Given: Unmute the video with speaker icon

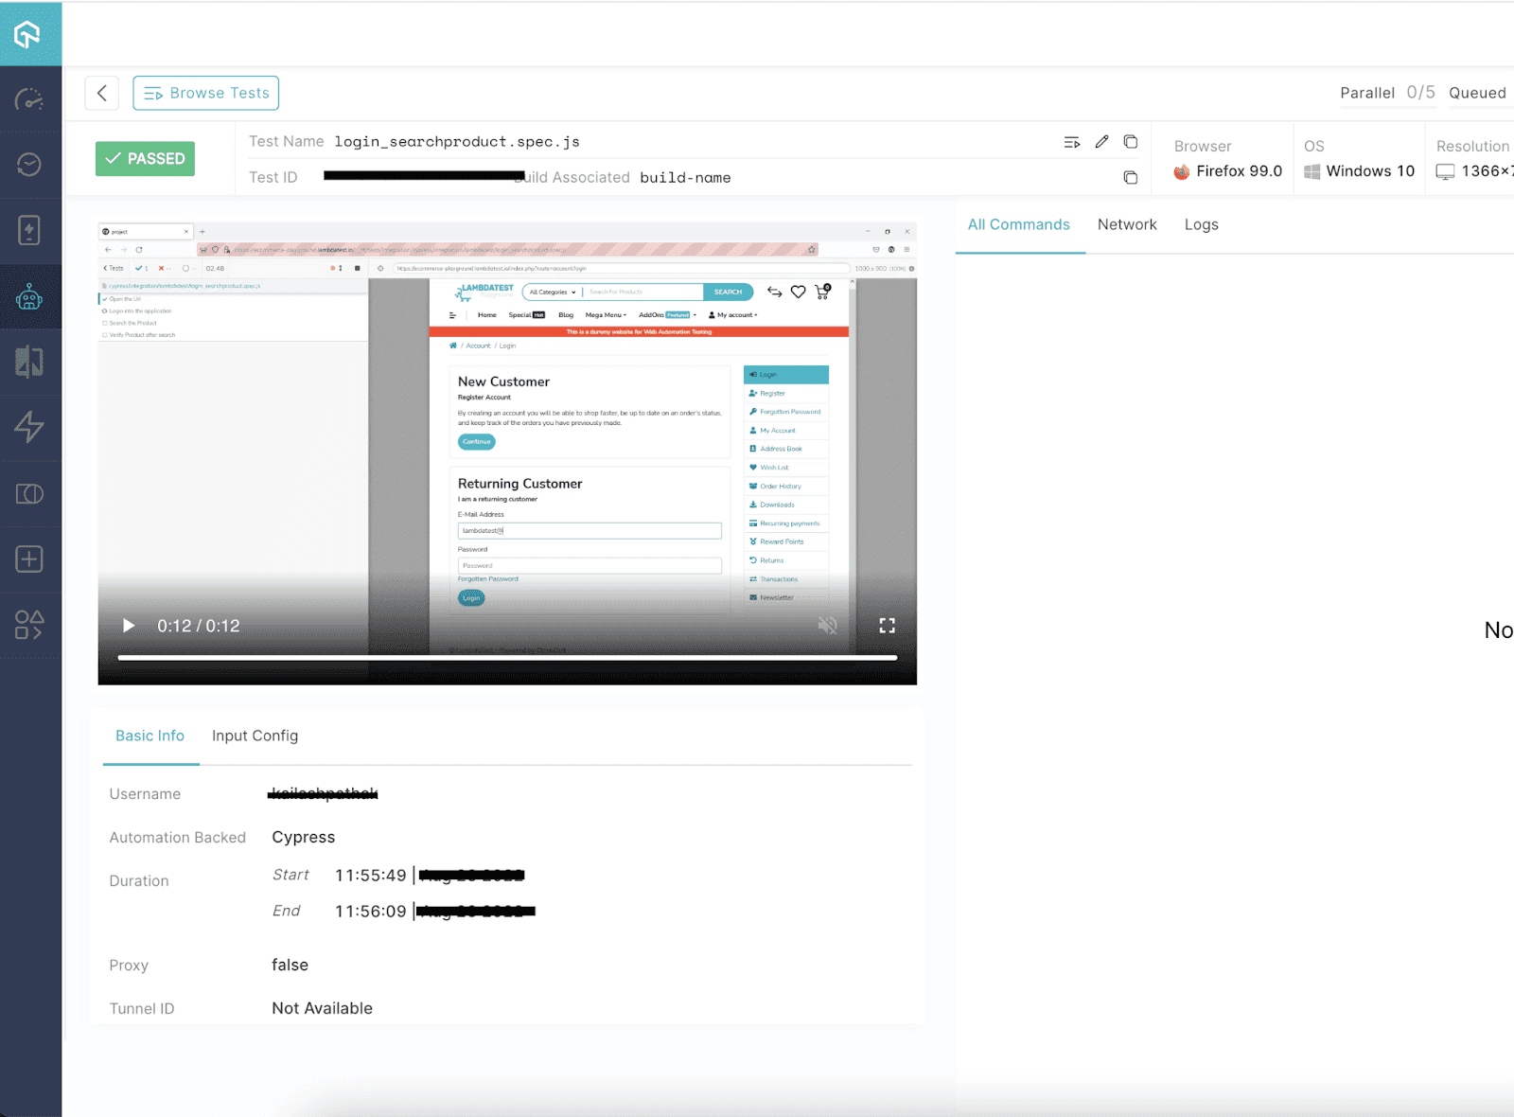Looking at the screenshot, I should click(828, 626).
